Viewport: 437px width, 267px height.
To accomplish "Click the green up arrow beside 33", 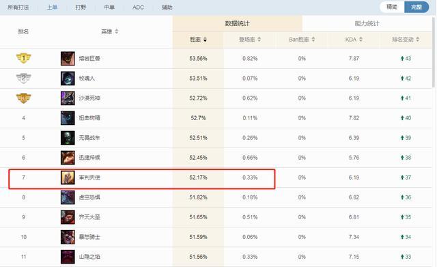I will click(402, 257).
